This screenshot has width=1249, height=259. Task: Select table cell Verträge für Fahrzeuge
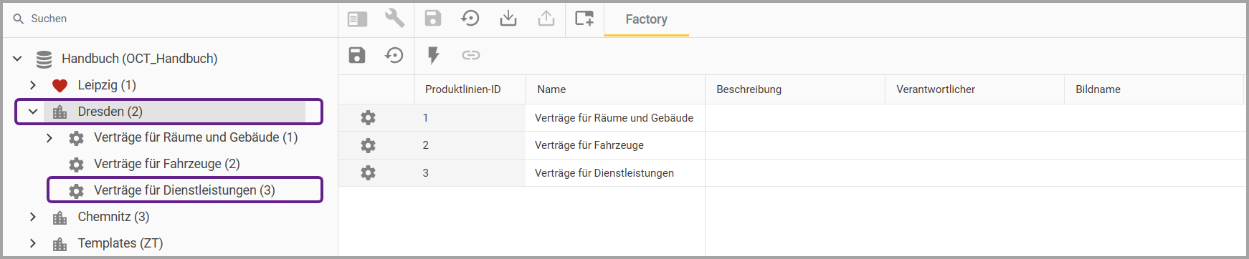[x=615, y=145]
